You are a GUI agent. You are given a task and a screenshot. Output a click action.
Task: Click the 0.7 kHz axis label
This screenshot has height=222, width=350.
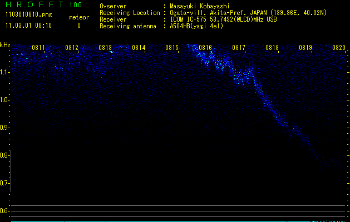(x=4, y=183)
